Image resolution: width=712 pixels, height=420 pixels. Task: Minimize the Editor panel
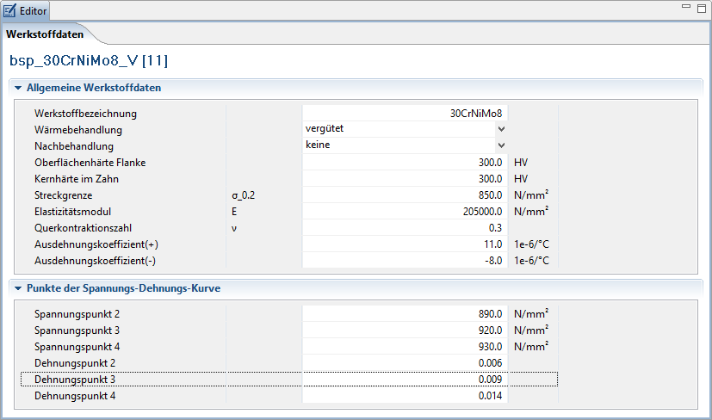[686, 7]
